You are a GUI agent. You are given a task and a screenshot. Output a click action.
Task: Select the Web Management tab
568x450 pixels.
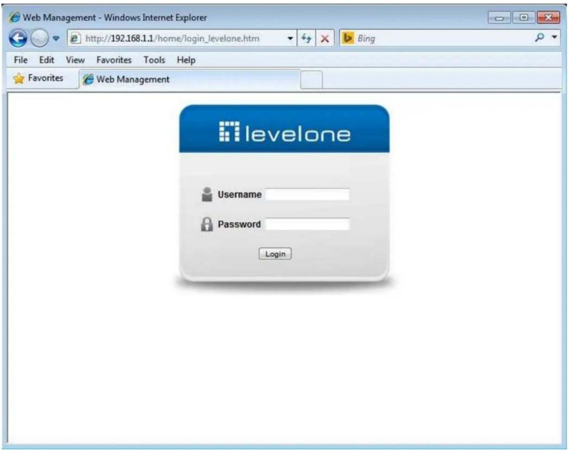189,80
